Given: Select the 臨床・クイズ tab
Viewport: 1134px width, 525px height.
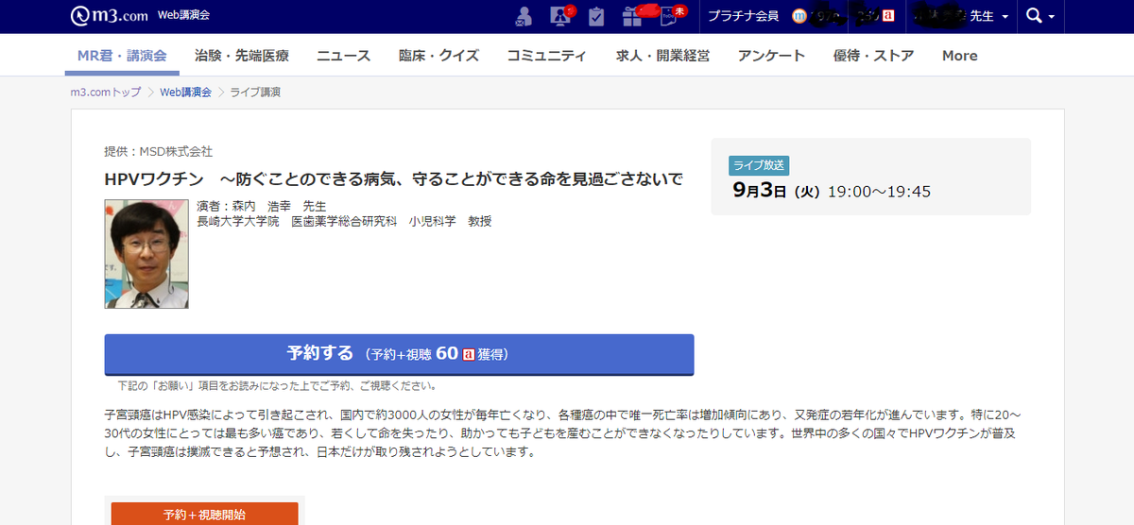Looking at the screenshot, I should 438,56.
